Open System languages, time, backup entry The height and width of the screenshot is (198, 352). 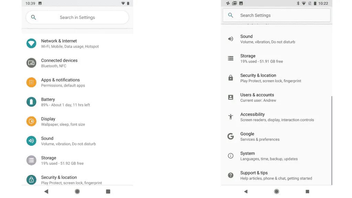[276, 156]
